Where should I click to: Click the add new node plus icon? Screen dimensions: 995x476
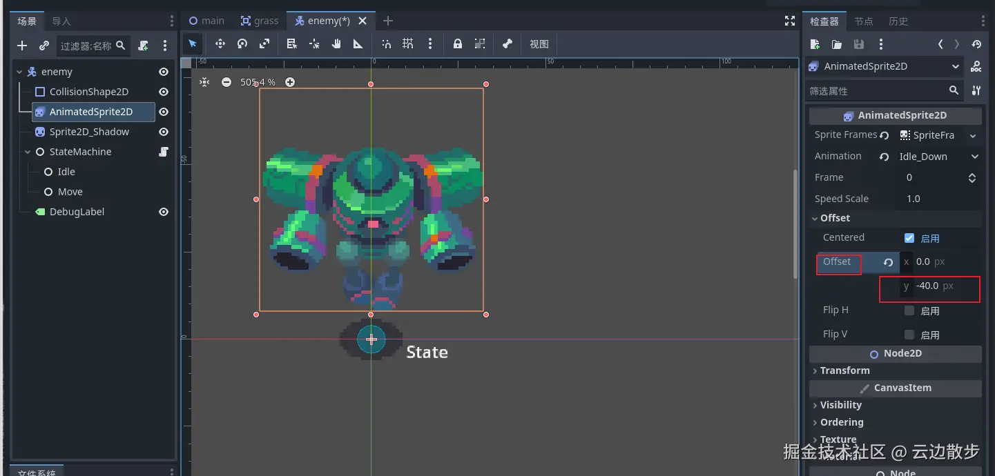pos(22,46)
